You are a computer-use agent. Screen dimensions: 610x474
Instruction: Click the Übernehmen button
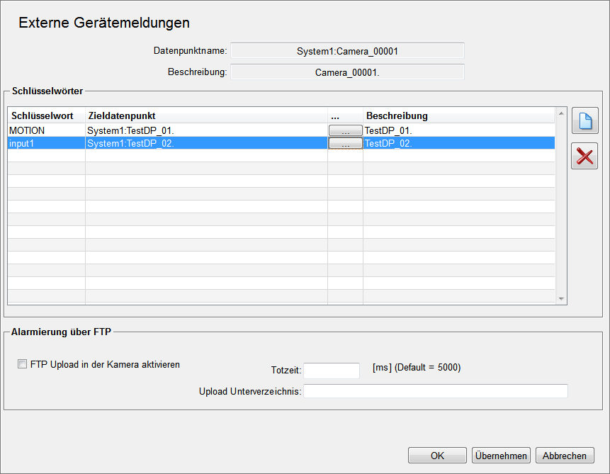500,456
